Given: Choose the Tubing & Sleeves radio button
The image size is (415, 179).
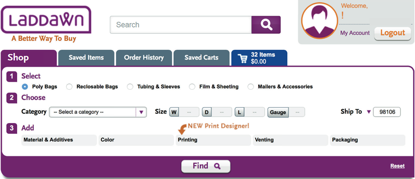Looking at the screenshot, I should [x=130, y=87].
